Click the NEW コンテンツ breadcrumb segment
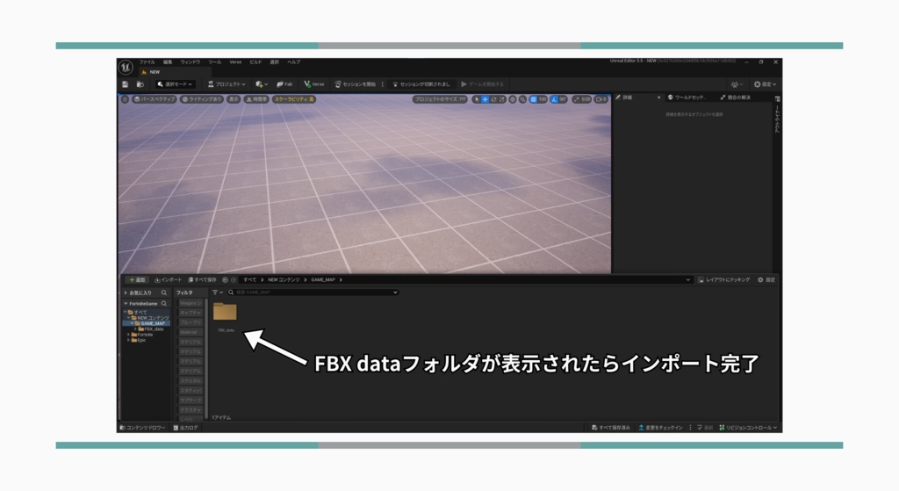 [x=284, y=280]
